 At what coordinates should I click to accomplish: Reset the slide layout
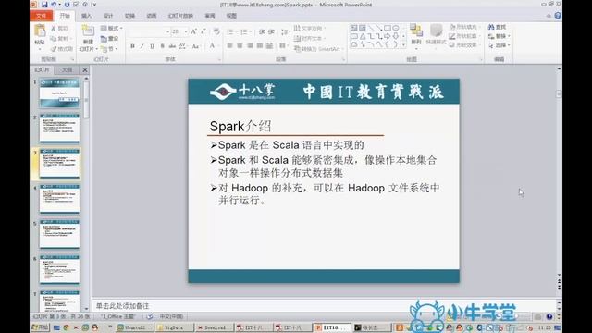[109, 39]
